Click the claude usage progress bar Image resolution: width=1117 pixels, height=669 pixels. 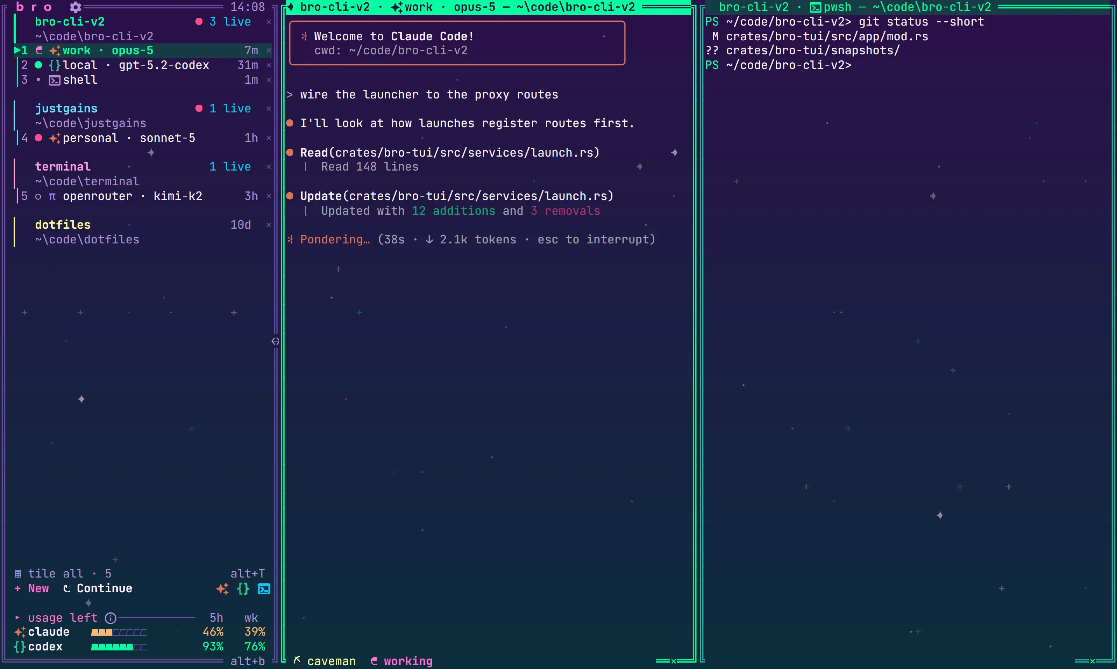pos(119,632)
